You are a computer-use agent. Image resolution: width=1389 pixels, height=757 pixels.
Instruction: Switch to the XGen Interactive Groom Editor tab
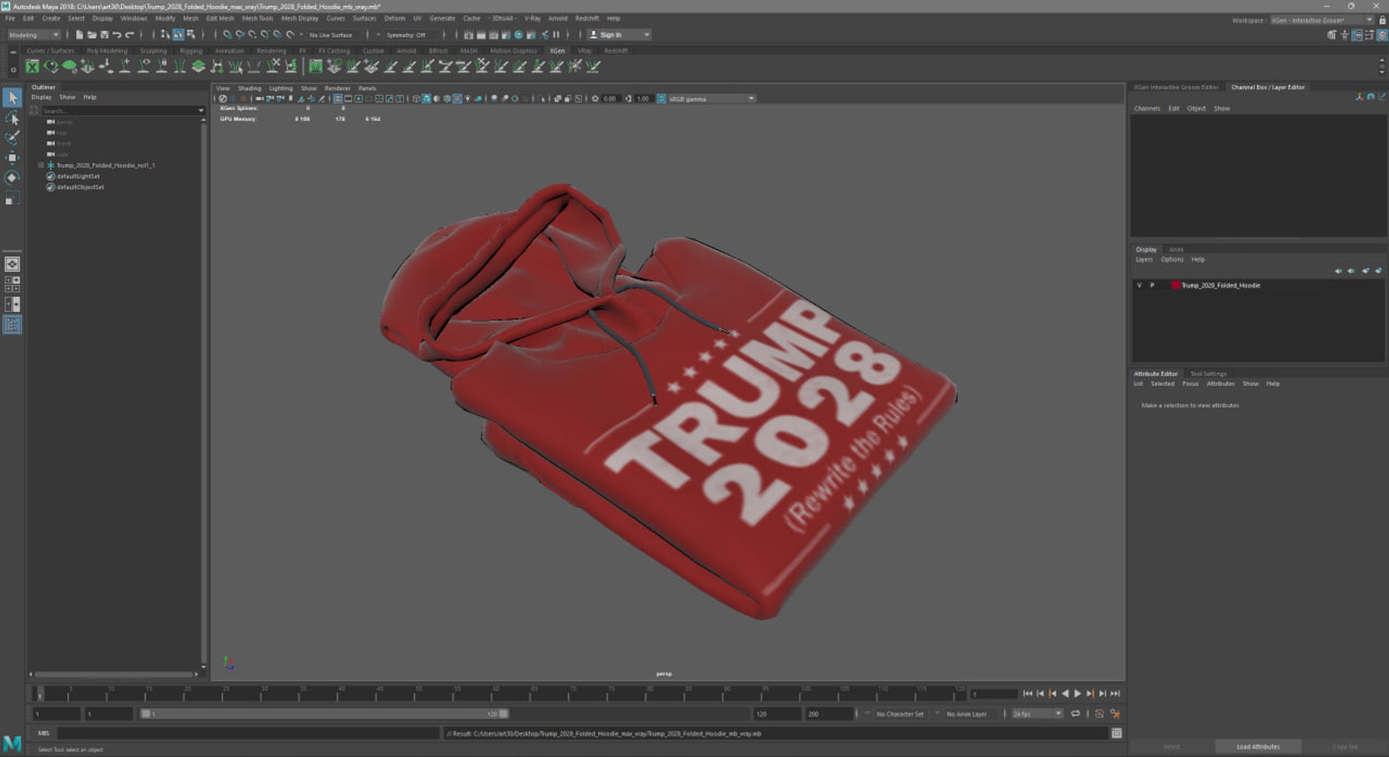click(x=1176, y=88)
